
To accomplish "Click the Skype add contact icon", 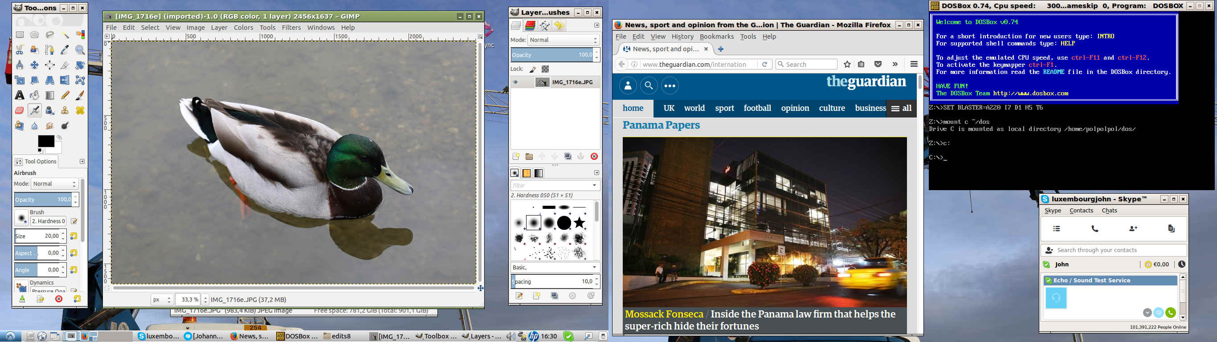I will click(1133, 228).
